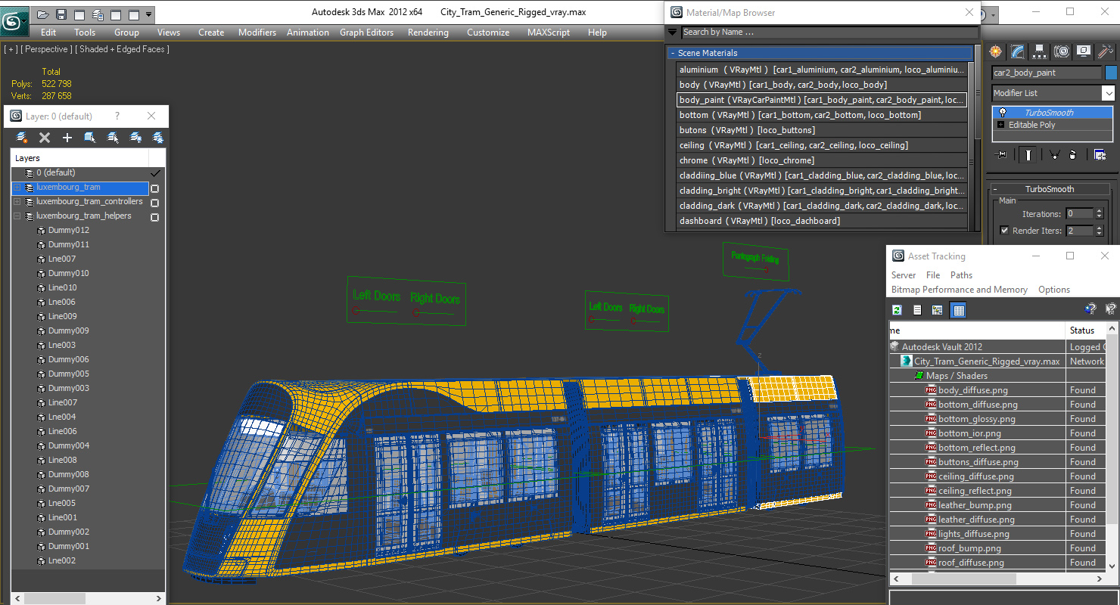Toggle the TurboSmooth modifier lightbulb off
Screen dimensions: 1120x605
[1003, 113]
